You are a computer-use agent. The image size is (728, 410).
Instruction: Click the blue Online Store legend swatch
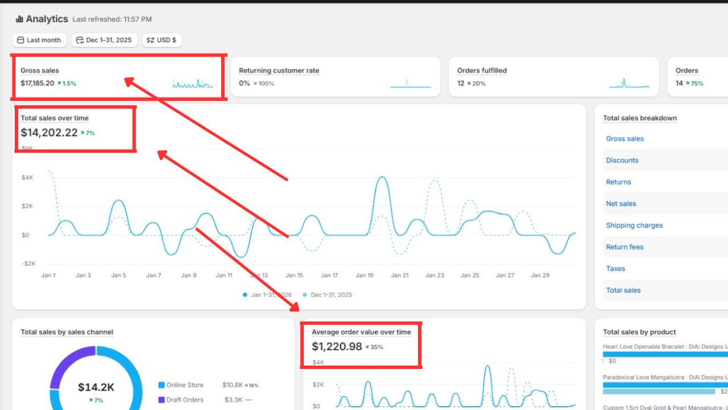(162, 385)
